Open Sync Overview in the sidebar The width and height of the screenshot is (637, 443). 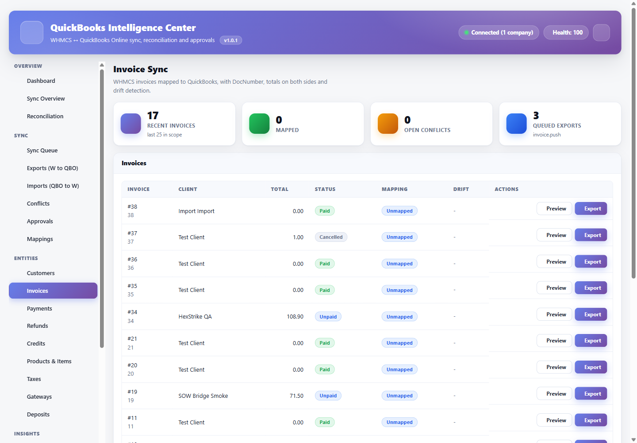tap(53, 99)
